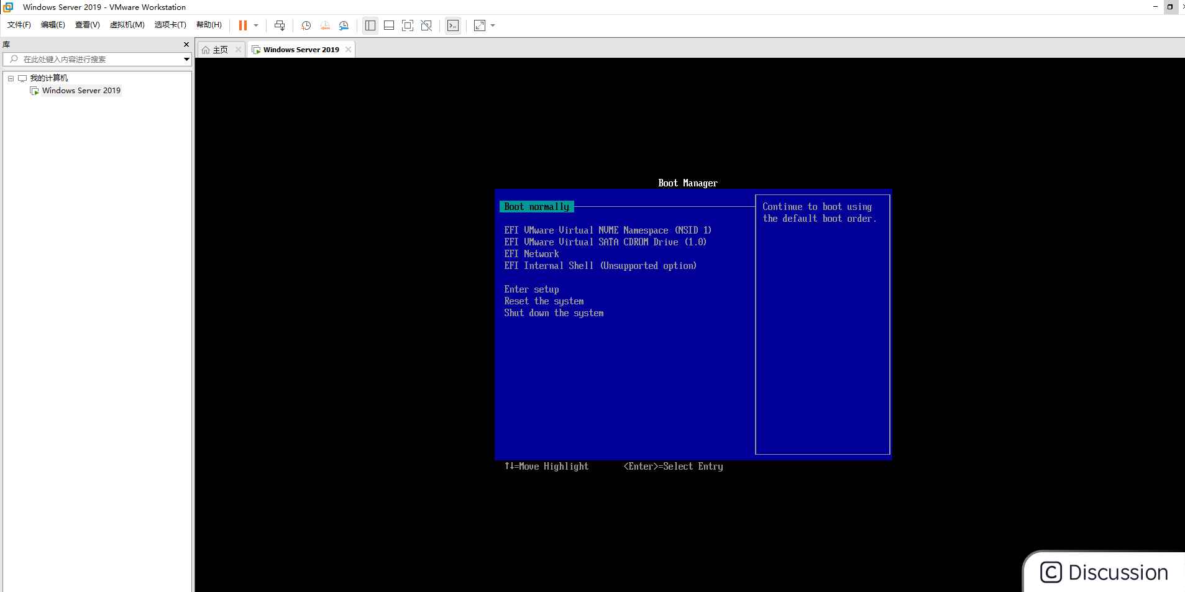Click the library search input field

click(93, 59)
